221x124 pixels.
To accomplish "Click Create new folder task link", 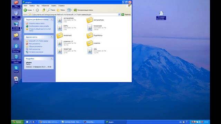I will coord(37,23).
